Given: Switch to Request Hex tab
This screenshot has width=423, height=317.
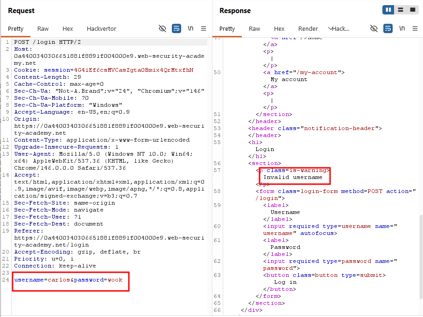Looking at the screenshot, I should (x=68, y=29).
